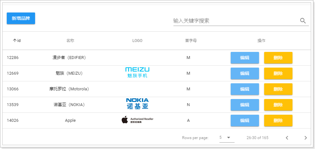Click the Apple Authorized Reseller logo

(x=137, y=120)
